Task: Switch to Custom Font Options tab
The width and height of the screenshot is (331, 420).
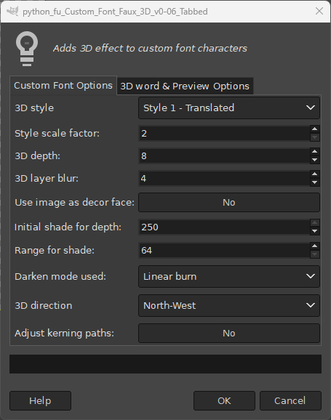Action: pyautogui.click(x=63, y=86)
